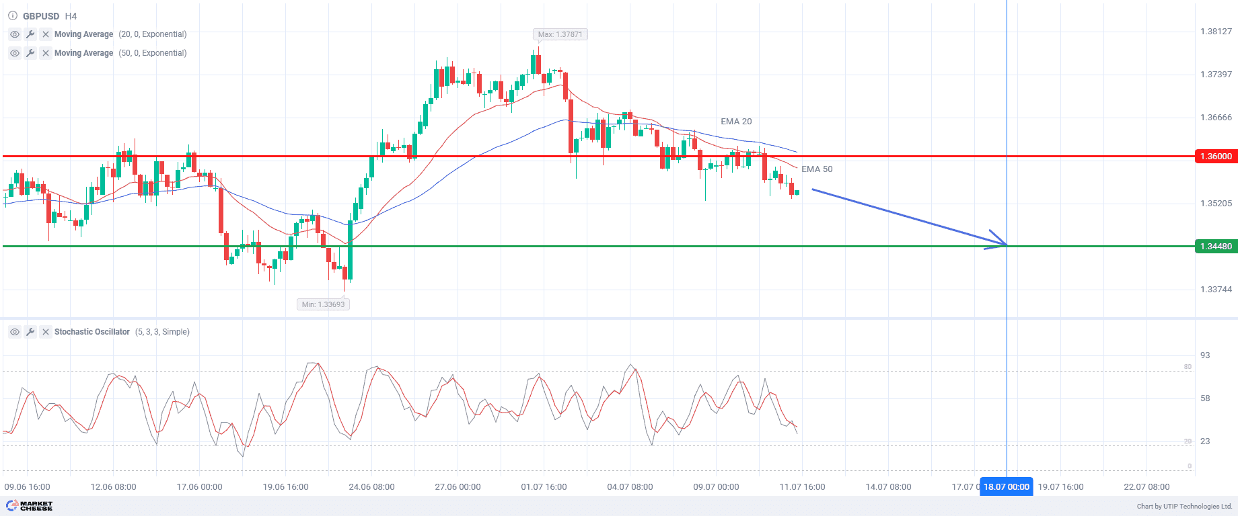Viewport: 1238px width, 516px height.
Task: Open settings wrench for Moving Average 20
Action: (x=30, y=34)
